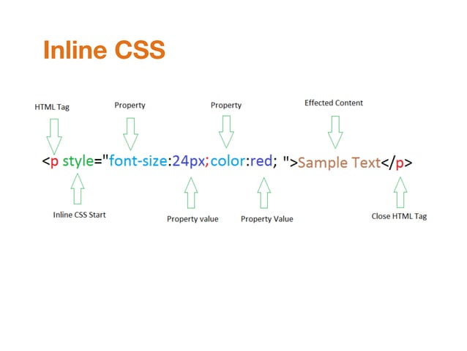Click the "Inline CSS Start" label
The image size is (467, 351).
(79, 215)
